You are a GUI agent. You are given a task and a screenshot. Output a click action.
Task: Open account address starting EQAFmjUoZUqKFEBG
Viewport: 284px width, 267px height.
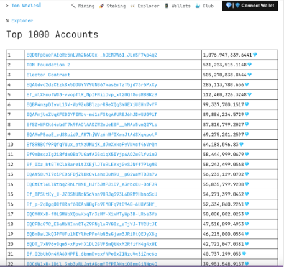pyautogui.click(x=91, y=114)
